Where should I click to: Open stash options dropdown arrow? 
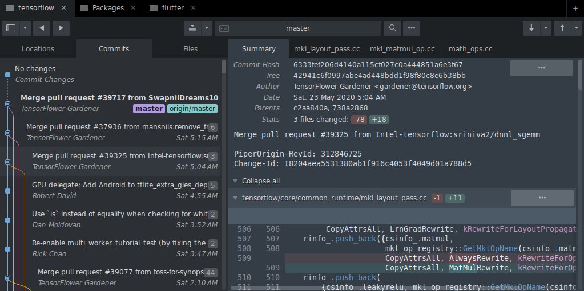207,28
